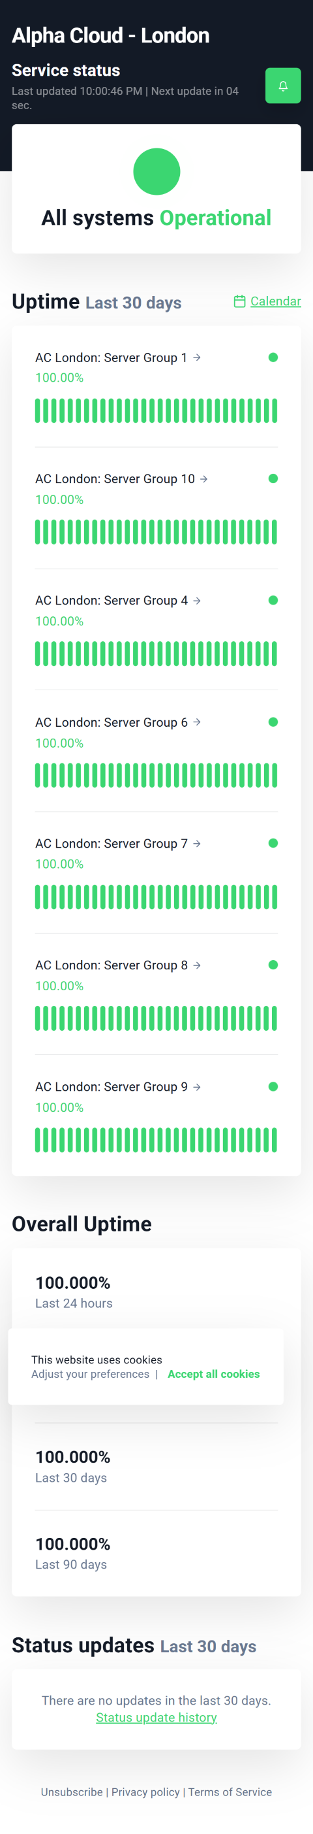Click the bell notification subscribe button
313x1834 pixels.
[282, 86]
